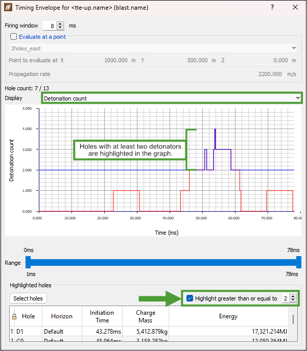Open the help question mark button
307x351 pixels.
272,7
